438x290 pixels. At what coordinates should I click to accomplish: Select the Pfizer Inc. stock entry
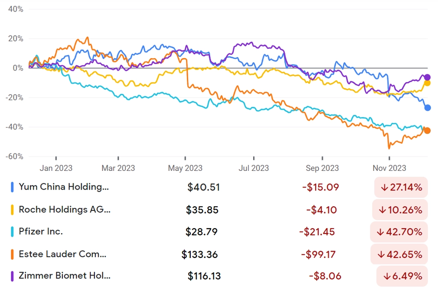[x=219, y=232]
